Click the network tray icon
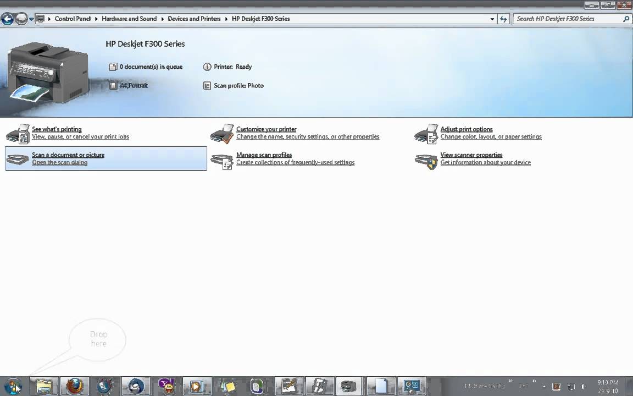 click(571, 387)
